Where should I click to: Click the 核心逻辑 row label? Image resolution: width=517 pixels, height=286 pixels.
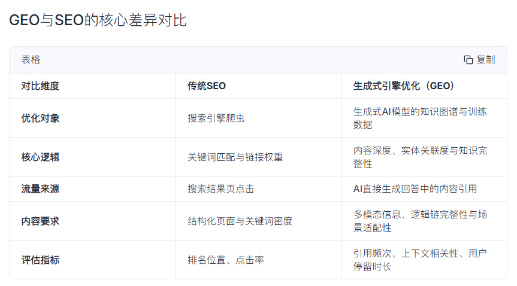click(40, 157)
